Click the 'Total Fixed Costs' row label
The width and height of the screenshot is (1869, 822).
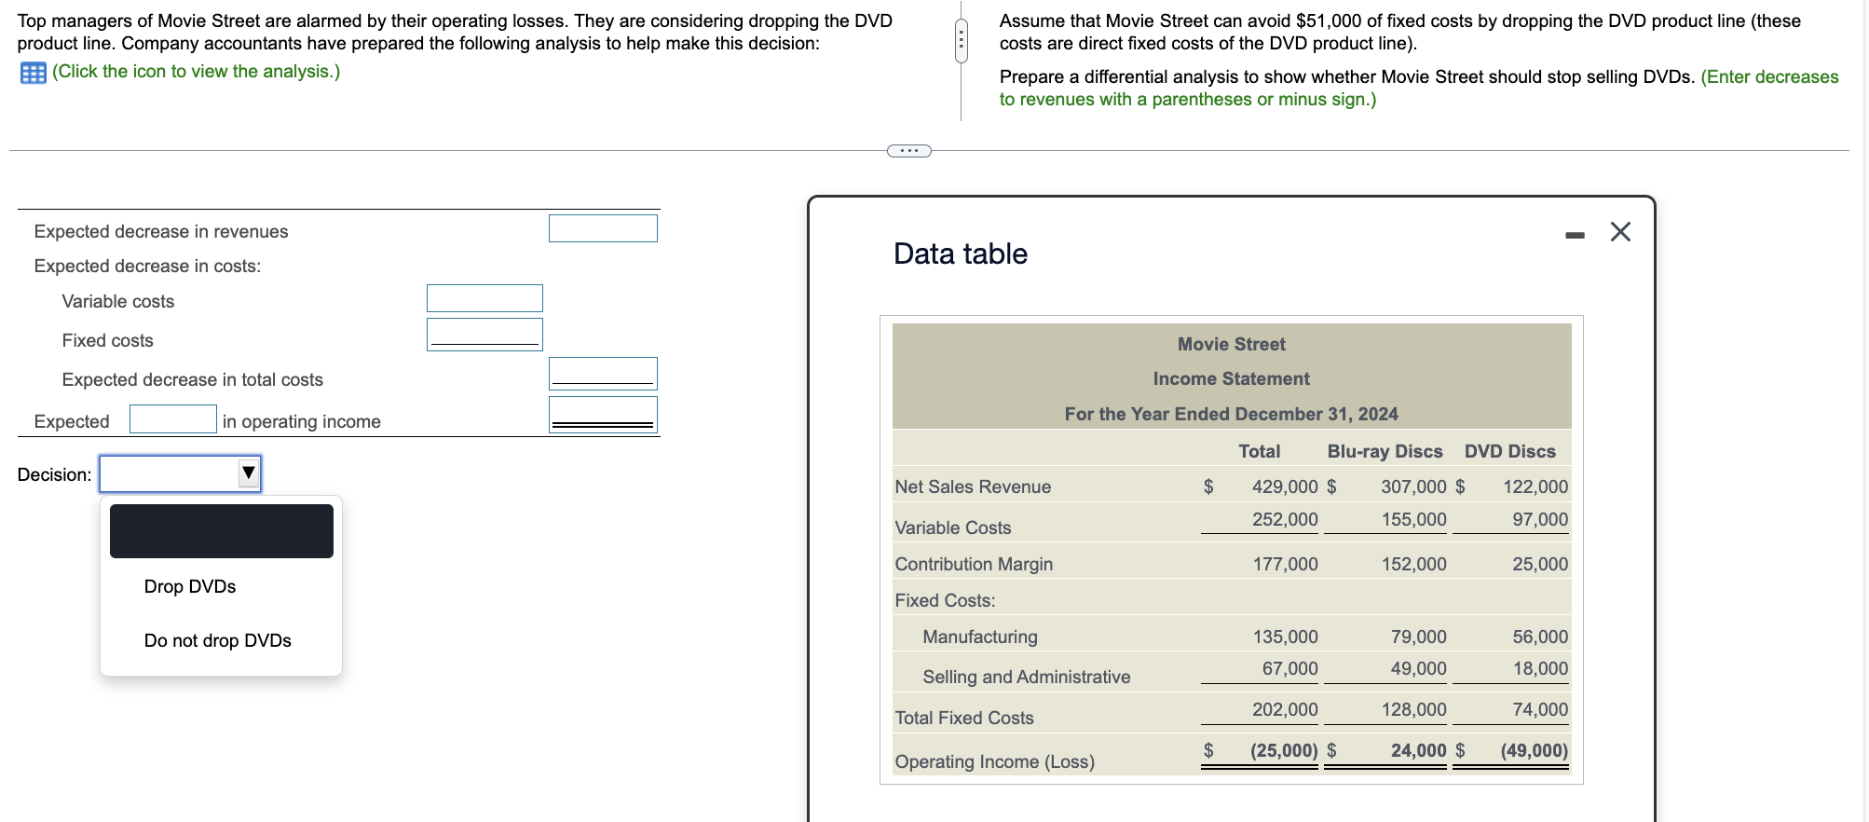[964, 718]
